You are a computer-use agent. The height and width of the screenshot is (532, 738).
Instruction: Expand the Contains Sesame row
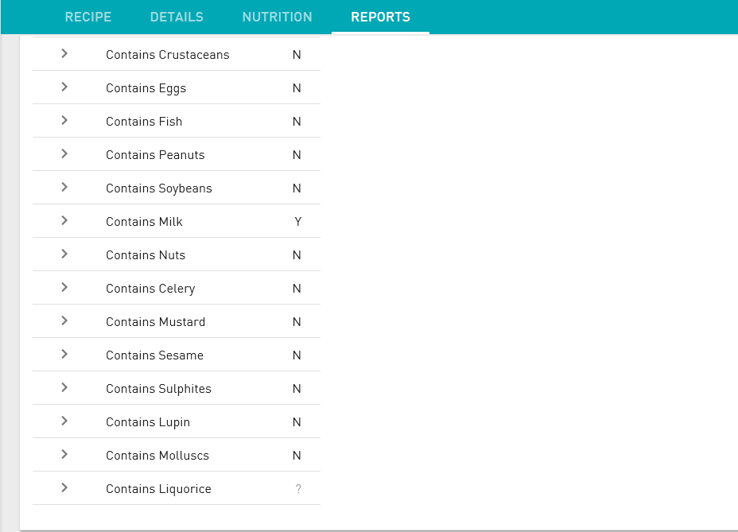pyautogui.click(x=64, y=355)
